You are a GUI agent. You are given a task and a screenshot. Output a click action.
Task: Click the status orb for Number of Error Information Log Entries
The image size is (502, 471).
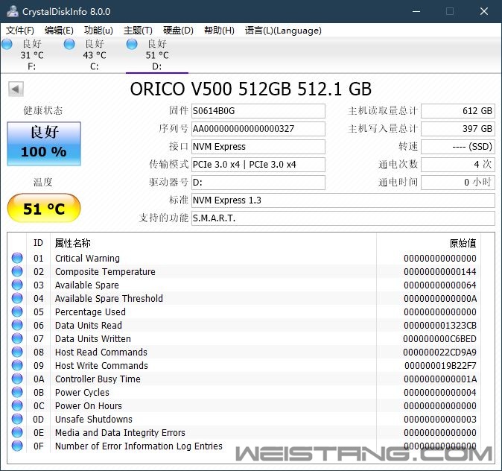17,446
